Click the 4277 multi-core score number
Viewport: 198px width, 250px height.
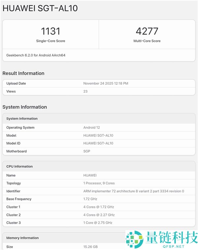pyautogui.click(x=147, y=31)
